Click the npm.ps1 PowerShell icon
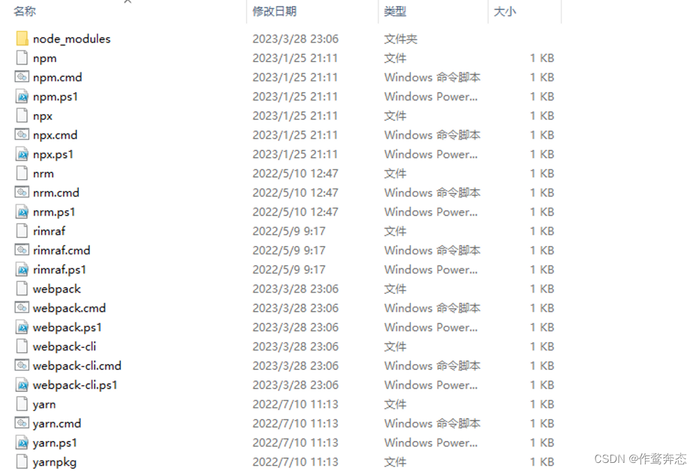The image size is (697, 471). (x=22, y=97)
